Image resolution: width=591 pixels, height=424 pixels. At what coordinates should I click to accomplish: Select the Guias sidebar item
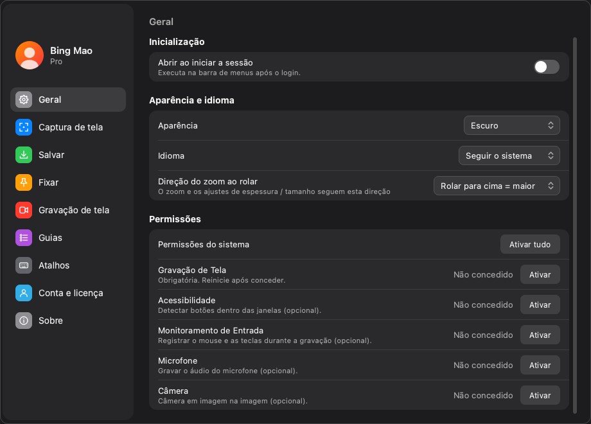coord(68,238)
